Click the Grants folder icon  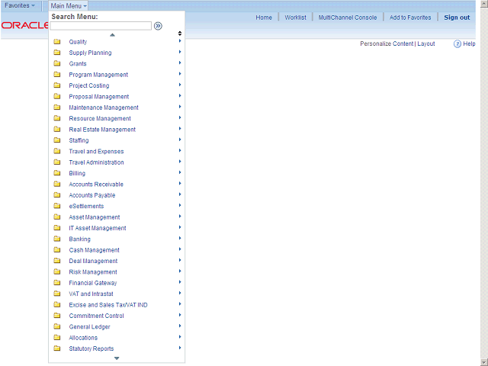click(x=57, y=63)
